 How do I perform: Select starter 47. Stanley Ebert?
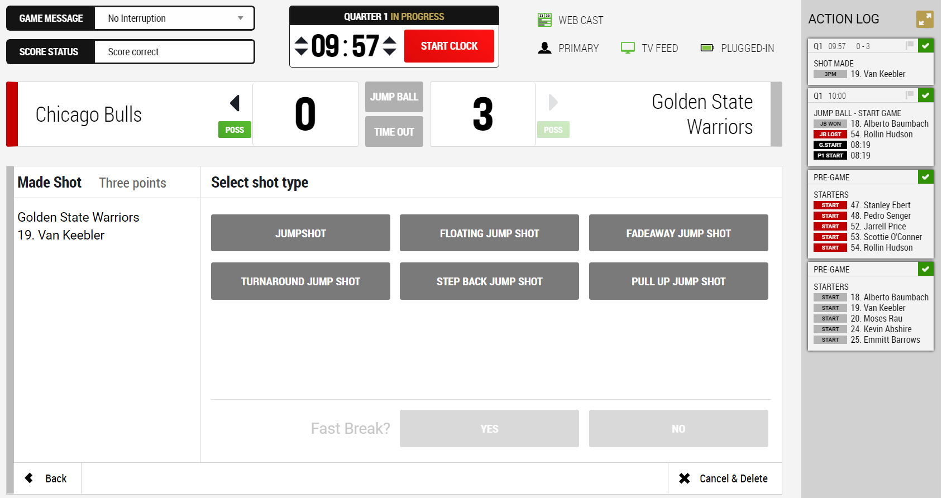pos(862,205)
